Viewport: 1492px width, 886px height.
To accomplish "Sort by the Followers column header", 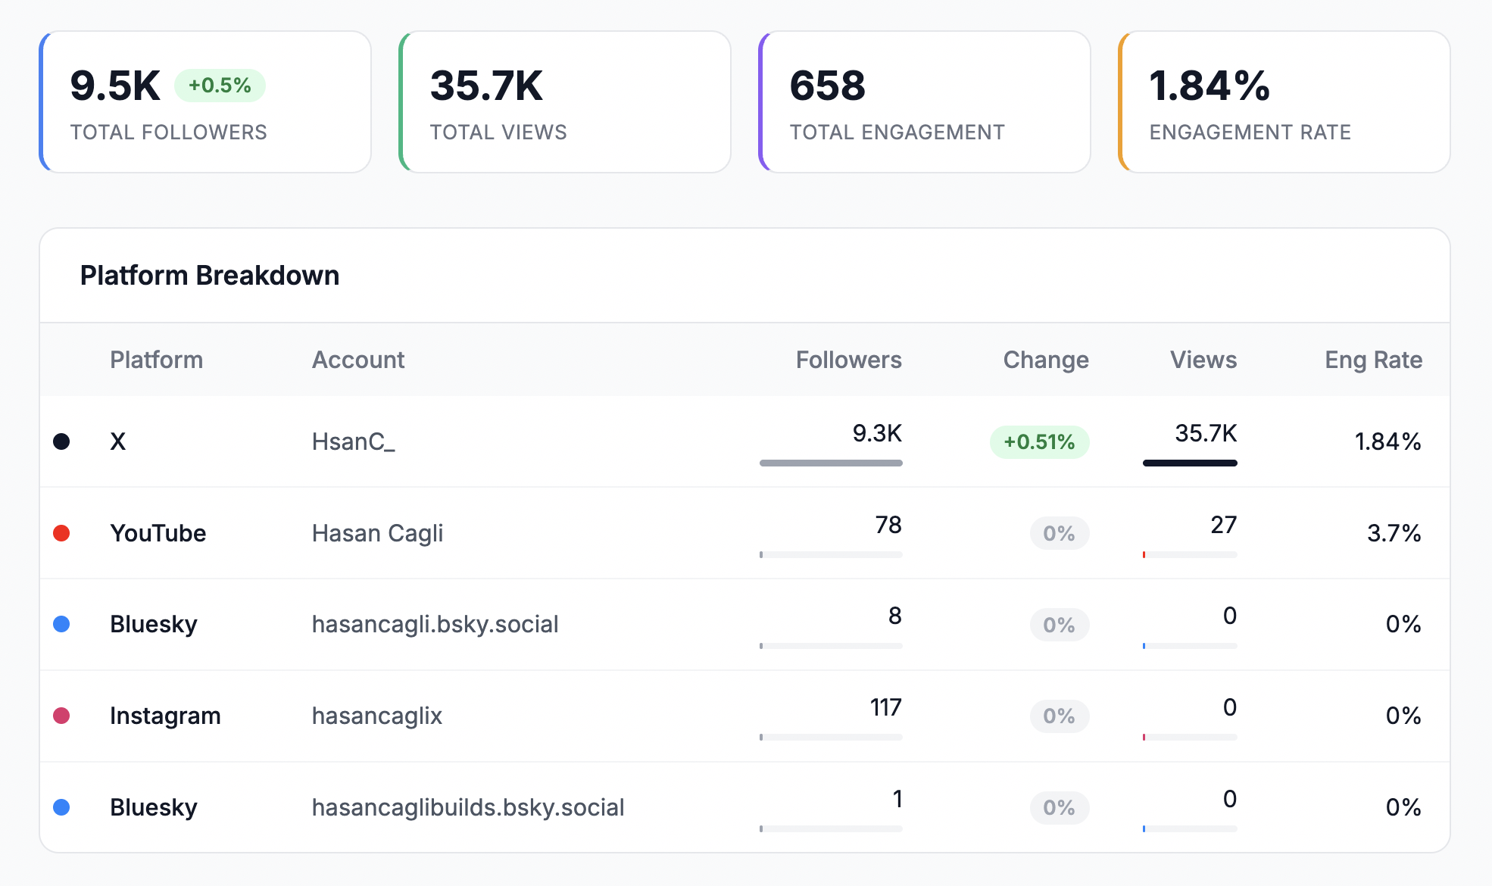I will (x=849, y=360).
